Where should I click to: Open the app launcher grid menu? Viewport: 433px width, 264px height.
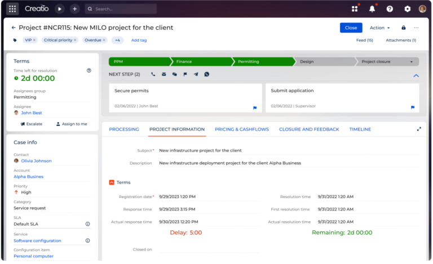tap(12, 9)
